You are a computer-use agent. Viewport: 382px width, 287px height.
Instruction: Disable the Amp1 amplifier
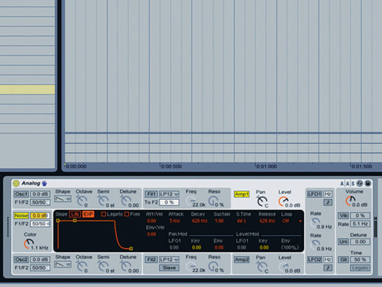tap(241, 194)
